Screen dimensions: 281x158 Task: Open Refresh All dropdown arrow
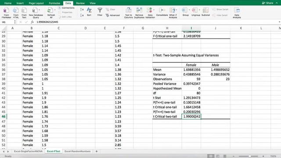click(55, 10)
